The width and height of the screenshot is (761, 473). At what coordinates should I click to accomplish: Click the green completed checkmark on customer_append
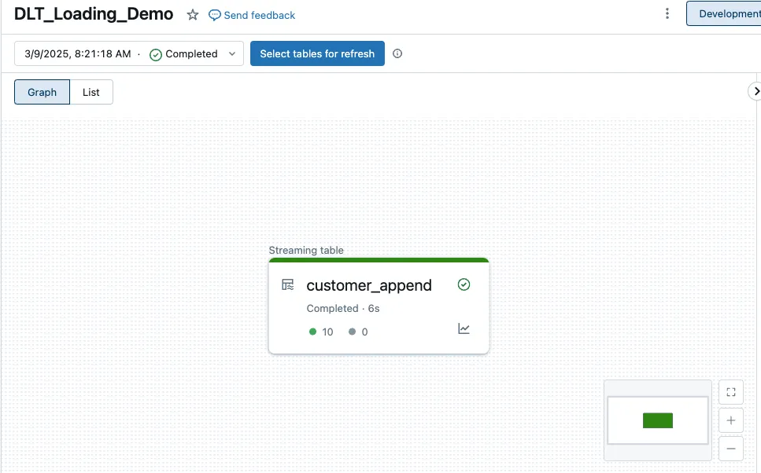click(x=464, y=284)
